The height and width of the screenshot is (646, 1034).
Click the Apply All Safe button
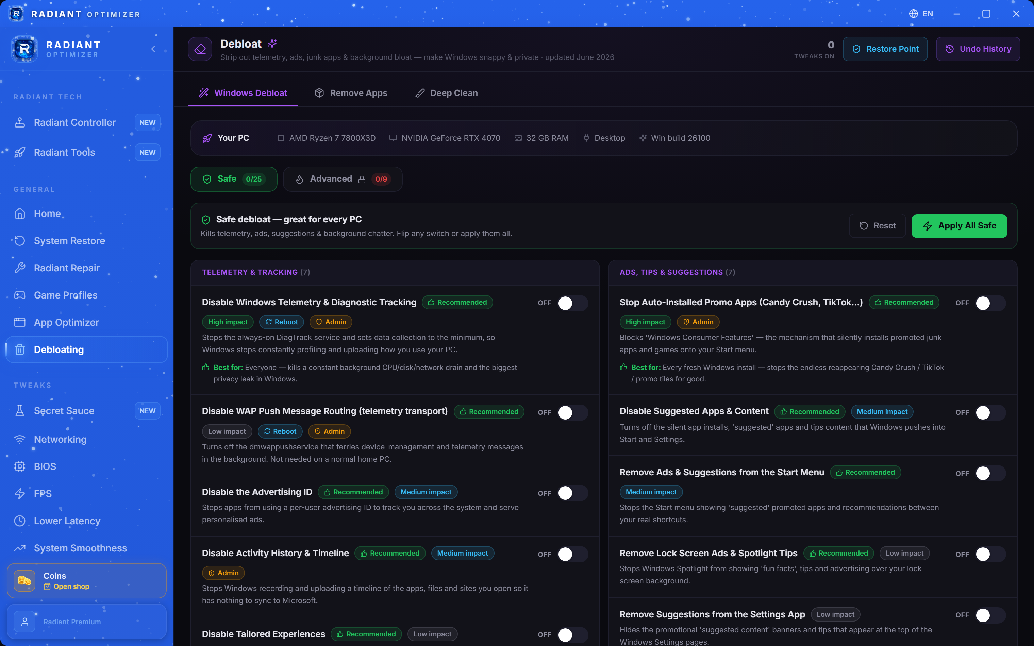point(959,226)
